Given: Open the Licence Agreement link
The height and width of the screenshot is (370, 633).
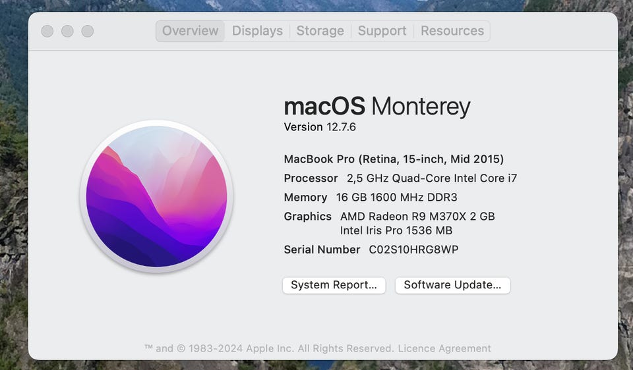Looking at the screenshot, I should pyautogui.click(x=444, y=348).
